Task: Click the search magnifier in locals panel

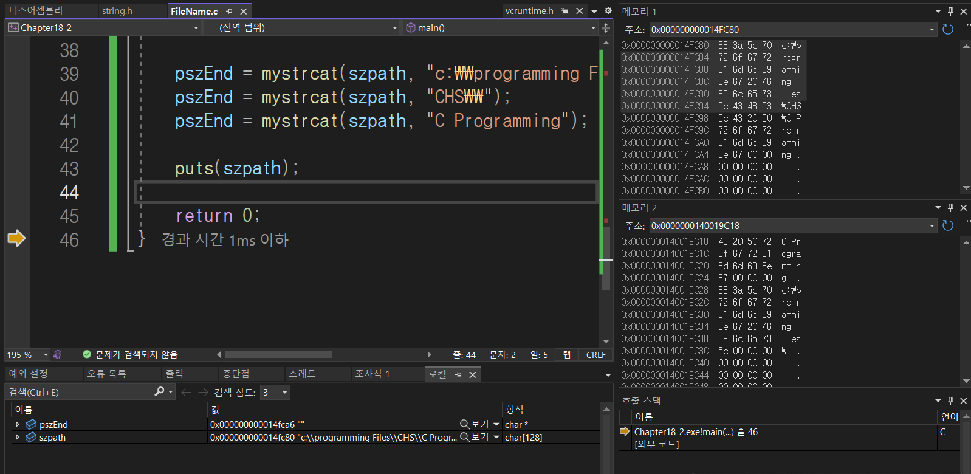Action: [x=160, y=392]
